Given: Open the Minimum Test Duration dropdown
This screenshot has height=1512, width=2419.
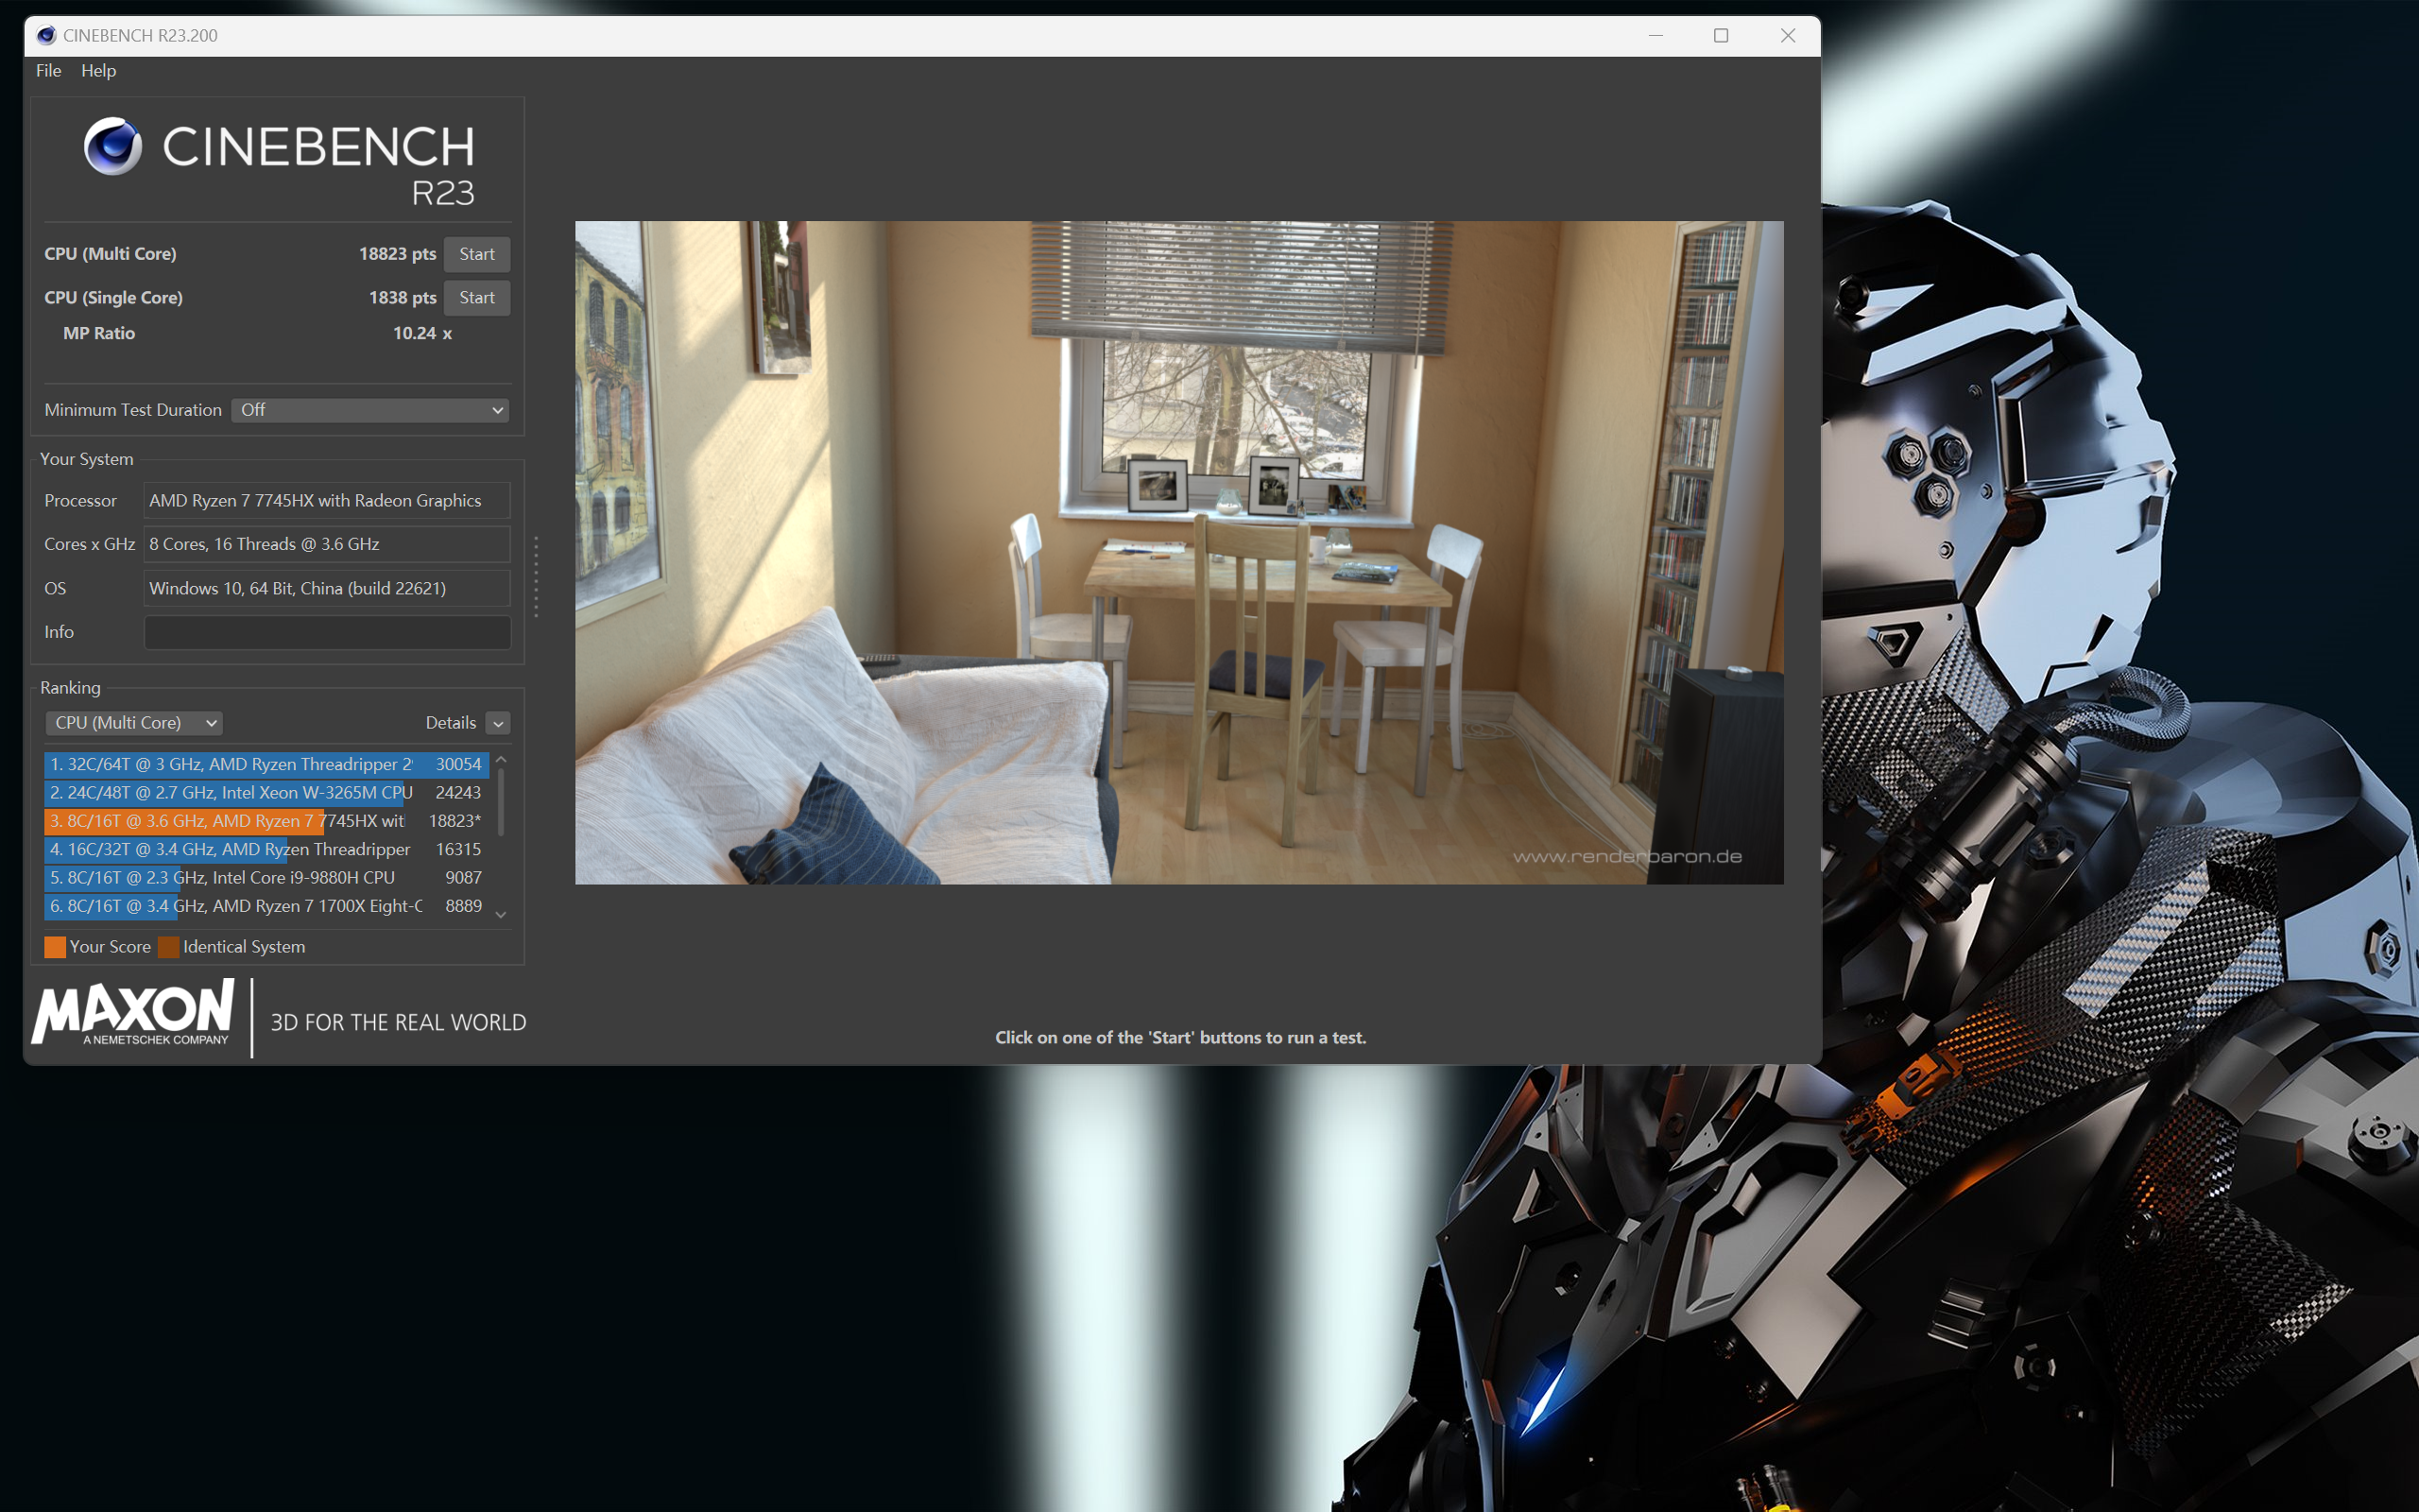Looking at the screenshot, I should [x=369, y=410].
